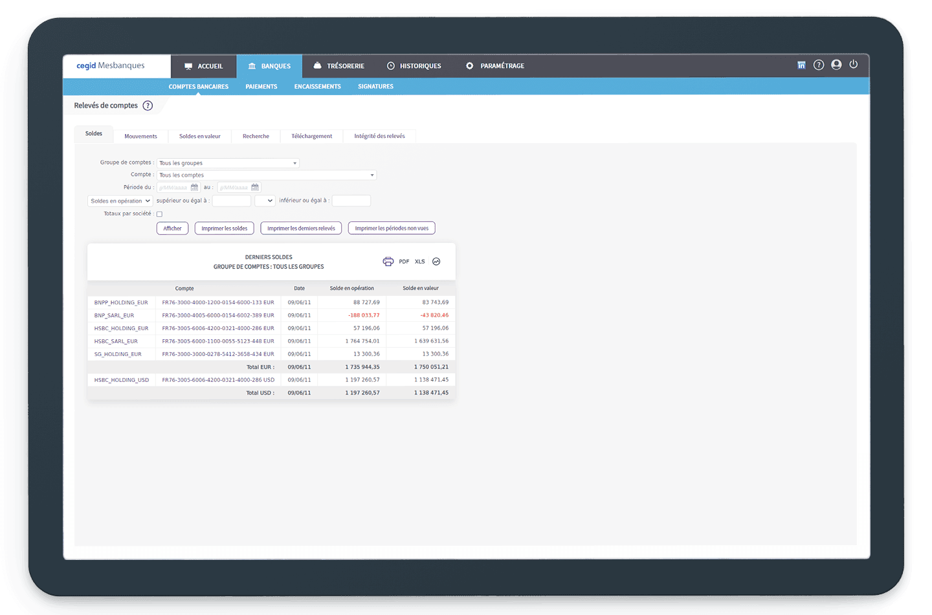The image size is (932, 615).
Task: Open calendar picker for Période du field
Action: [x=194, y=188]
